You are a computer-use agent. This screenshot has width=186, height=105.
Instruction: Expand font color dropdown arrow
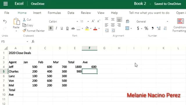coord(99,29)
